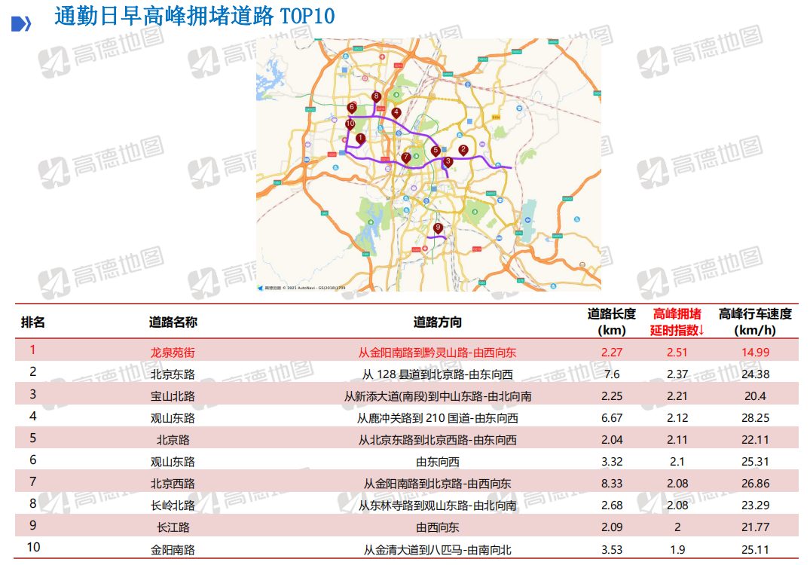This screenshot has width=810, height=565.
Task: Click the AutoNavi copyright text on the map
Action: 304,288
